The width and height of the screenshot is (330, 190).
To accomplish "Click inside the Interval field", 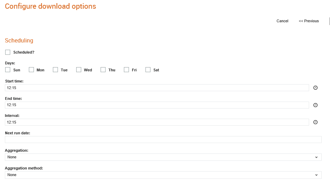I will [x=157, y=122].
